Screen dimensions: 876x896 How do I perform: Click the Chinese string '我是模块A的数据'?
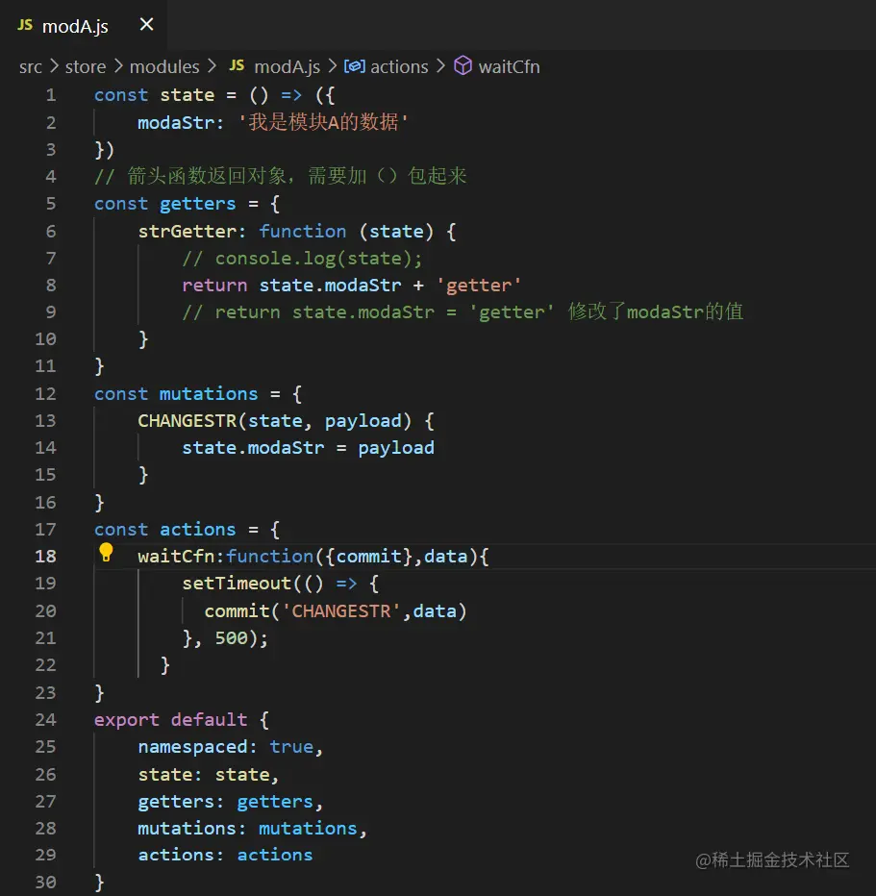coord(323,122)
